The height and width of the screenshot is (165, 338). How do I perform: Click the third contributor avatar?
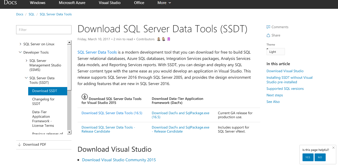[169, 39]
